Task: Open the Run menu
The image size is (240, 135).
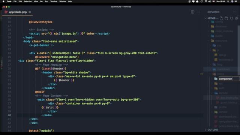Action: tap(46, 1)
